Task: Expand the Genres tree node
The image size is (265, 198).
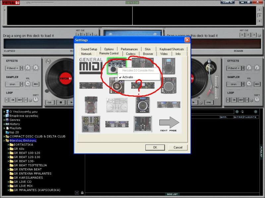Action: click(x=4, y=120)
